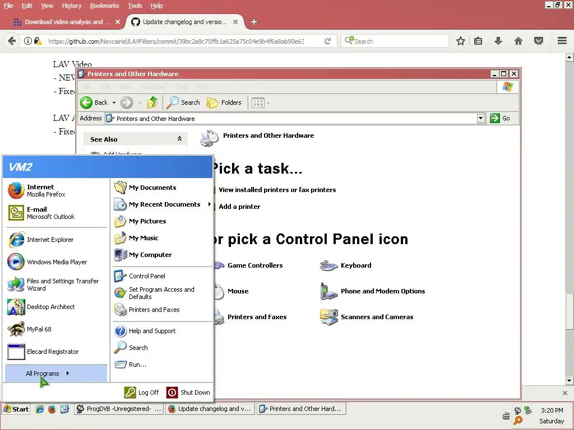Click Firefox back arrow
This screenshot has height=430, width=574.
[x=12, y=41]
